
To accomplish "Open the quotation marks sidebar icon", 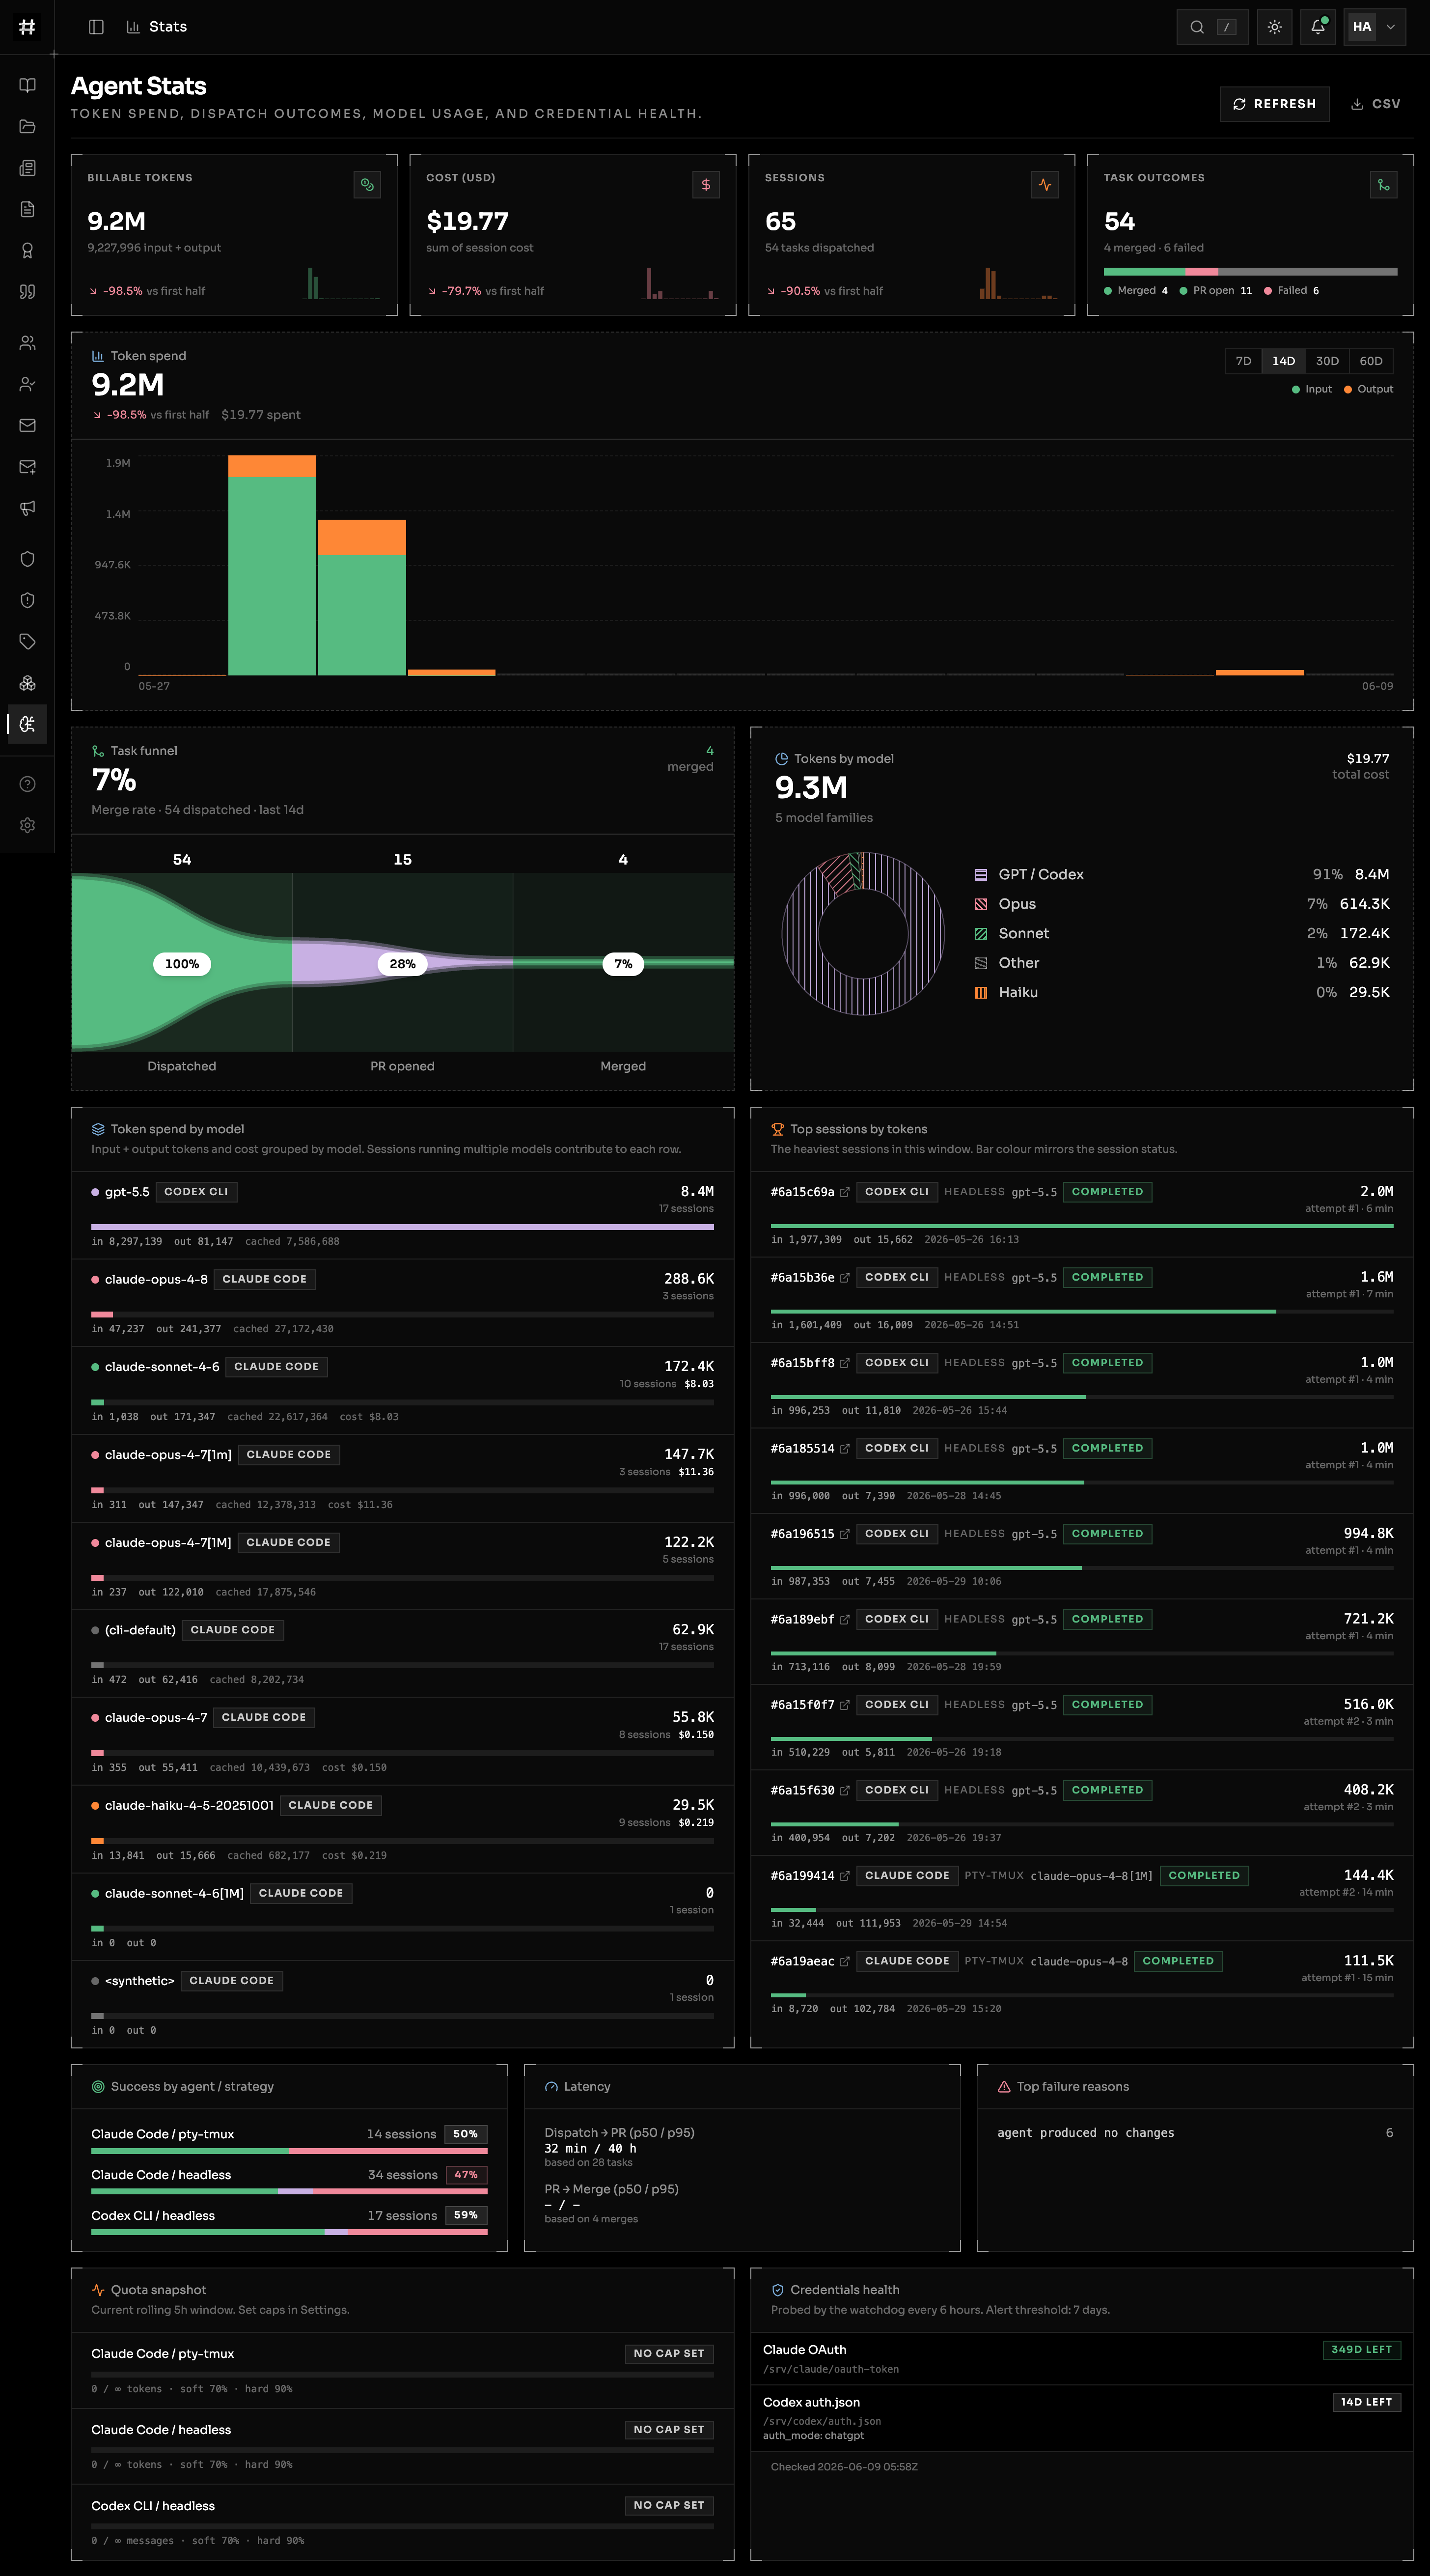I will (x=27, y=292).
